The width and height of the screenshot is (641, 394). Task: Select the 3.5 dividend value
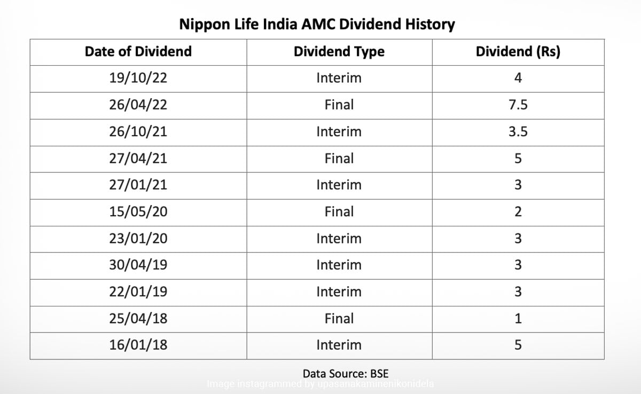point(518,131)
